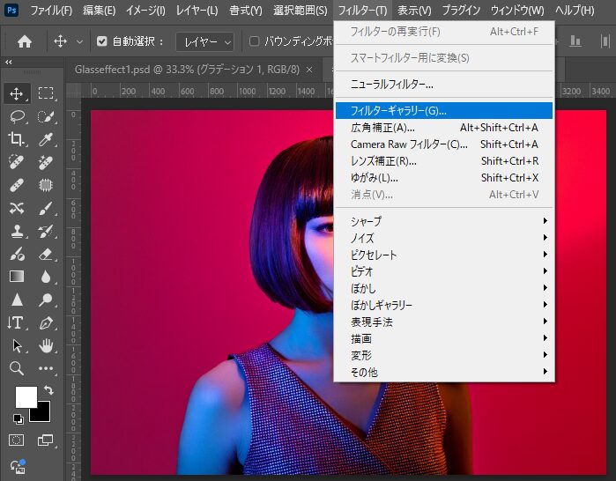Image resolution: width=616 pixels, height=481 pixels.
Task: Expand the 表現手法 submenu
Action: pos(444,322)
